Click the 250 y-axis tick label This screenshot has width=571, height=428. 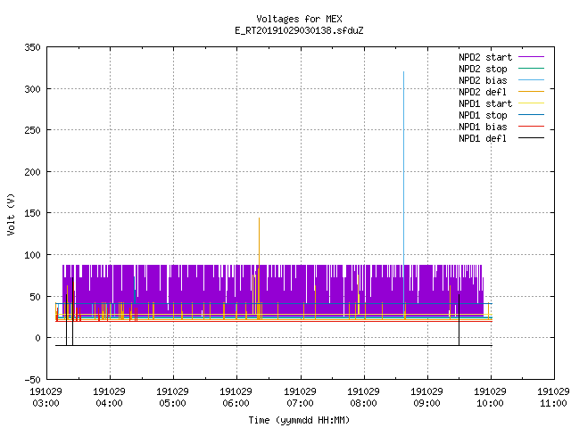point(32,130)
